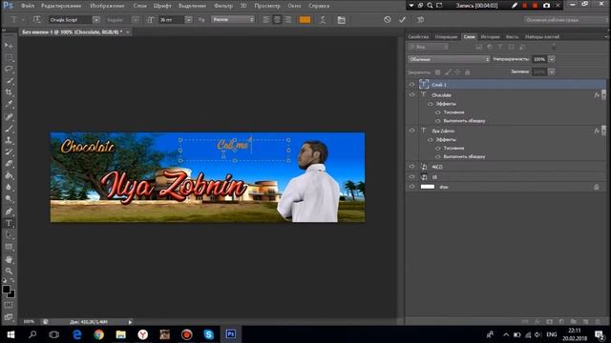The image size is (611, 343).
Task: Click the background color swatch in toolbox
Action: point(11,294)
